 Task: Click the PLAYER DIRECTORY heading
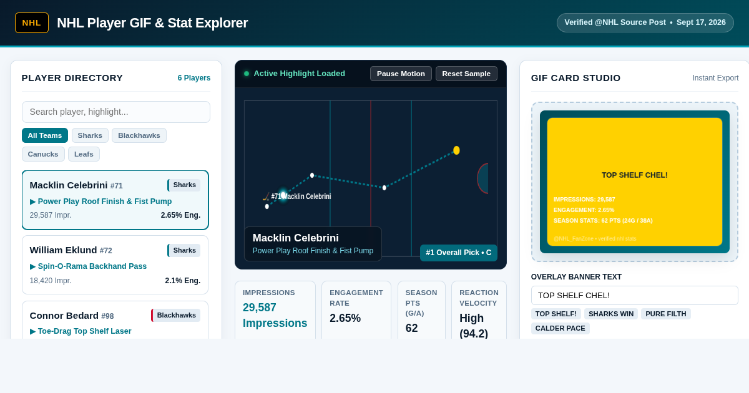click(x=72, y=78)
